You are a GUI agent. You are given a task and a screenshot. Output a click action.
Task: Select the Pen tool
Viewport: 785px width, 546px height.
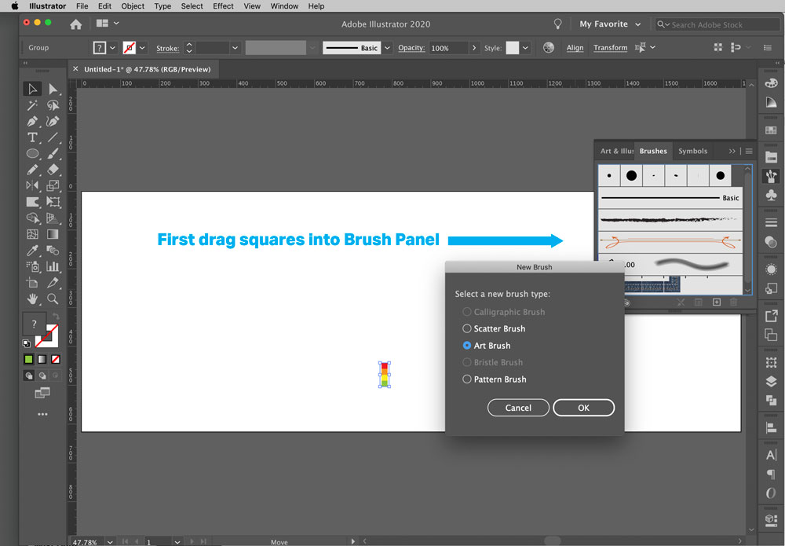coord(32,120)
